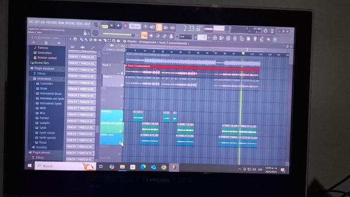Viewport: 350px width, 197px height.
Task: Open the PATTERNS menu
Action: tap(51, 22)
